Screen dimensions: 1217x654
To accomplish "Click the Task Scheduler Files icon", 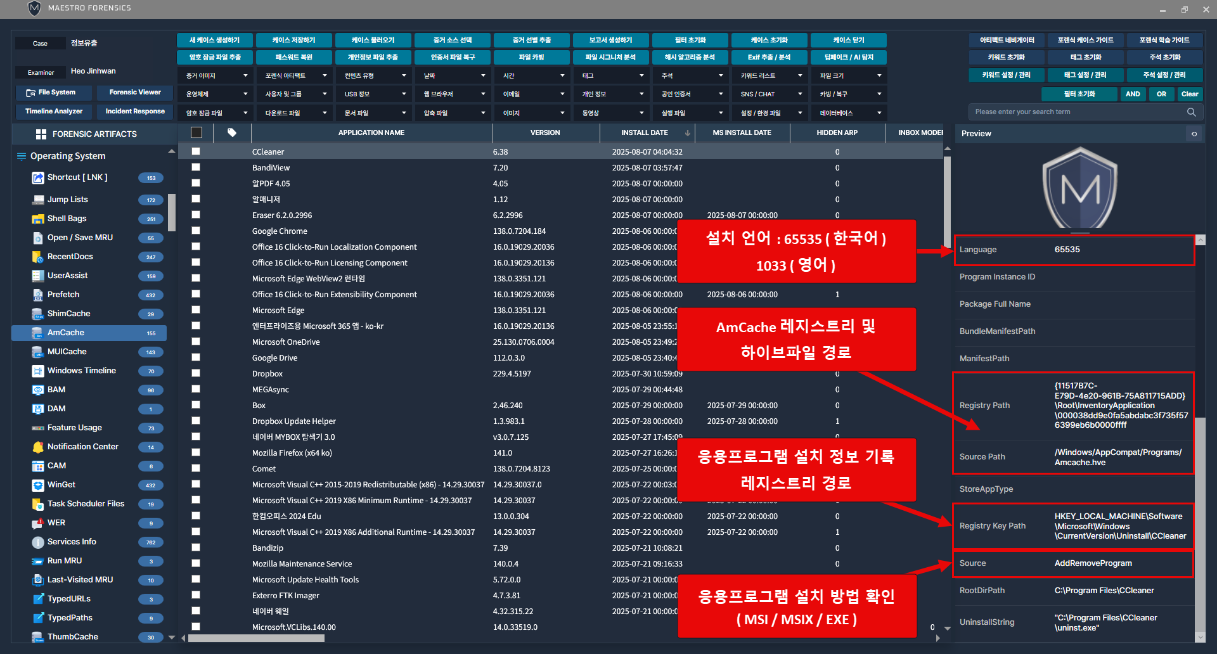I will click(x=37, y=504).
